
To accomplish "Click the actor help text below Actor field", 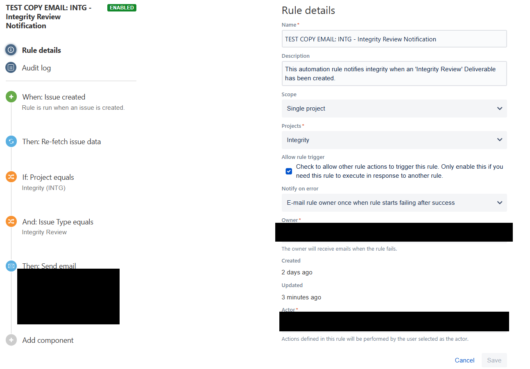I will (375, 339).
